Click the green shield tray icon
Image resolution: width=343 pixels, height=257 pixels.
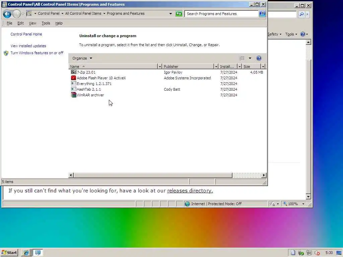point(301,253)
